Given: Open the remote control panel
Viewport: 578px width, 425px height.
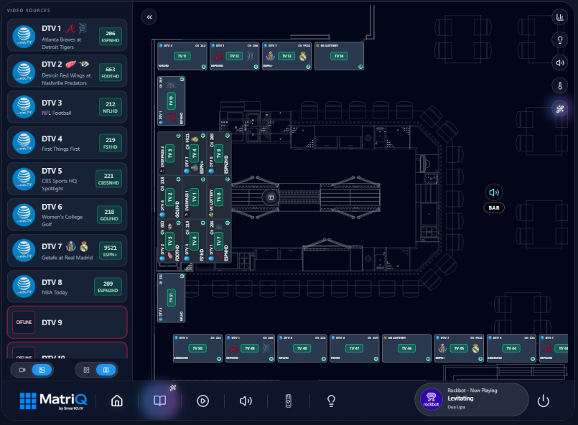Looking at the screenshot, I should [x=288, y=401].
